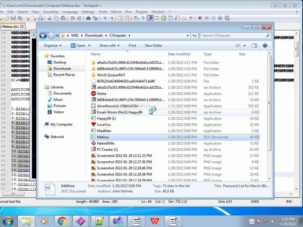The height and width of the screenshot is (227, 303).
Task: Toggle the Monitoring eye icon in Notepad++
Action: (191, 18)
